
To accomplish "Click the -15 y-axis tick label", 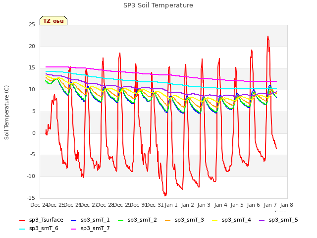I will tap(31, 198).
